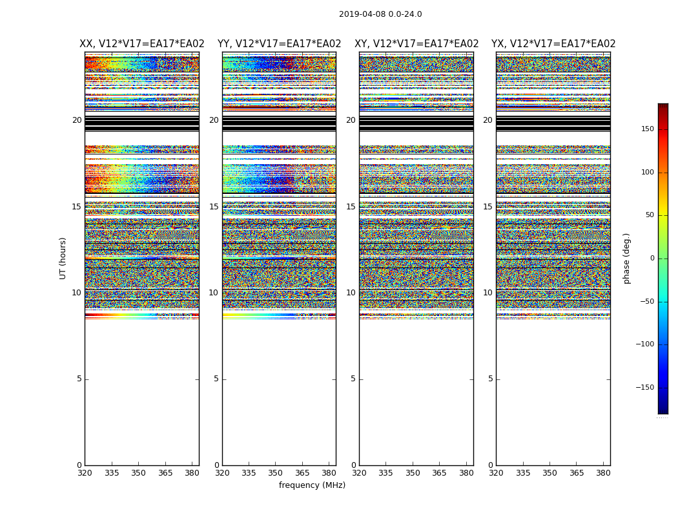
Task: Click the colorbar tick label '−100'
Action: [x=644, y=344]
